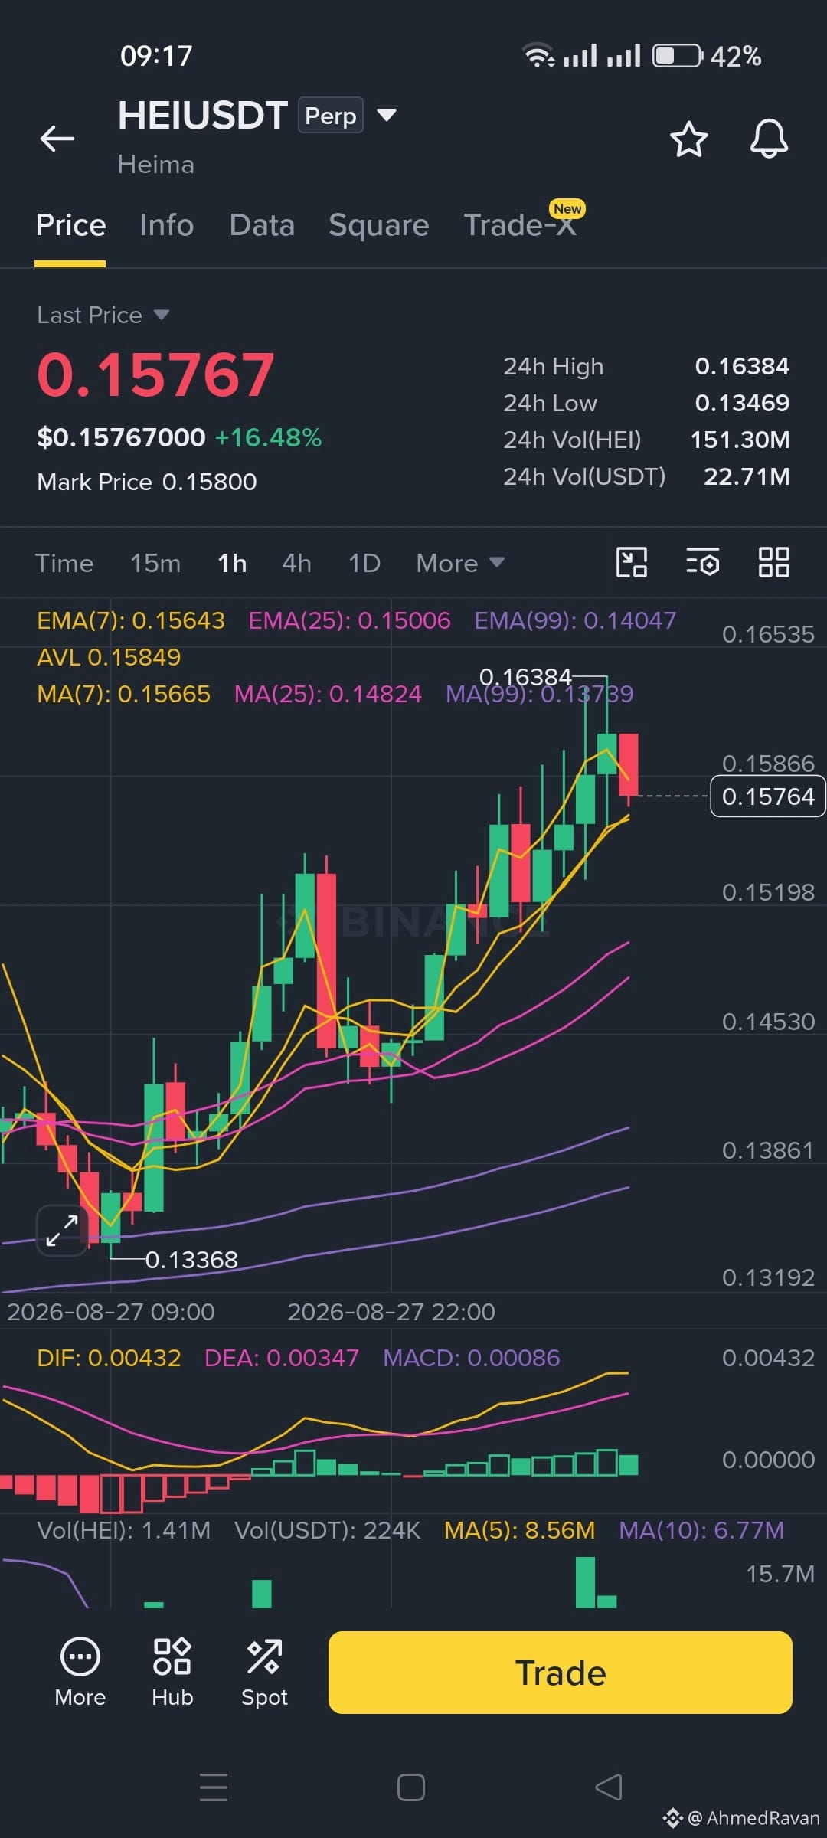This screenshot has width=827, height=1838.
Task: Tap the DEA: 0.00347 value
Action: [x=281, y=1358]
